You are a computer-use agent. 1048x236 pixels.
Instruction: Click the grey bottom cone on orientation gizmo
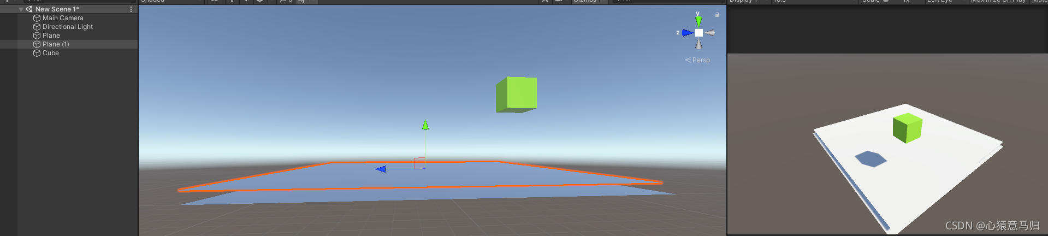click(x=698, y=44)
